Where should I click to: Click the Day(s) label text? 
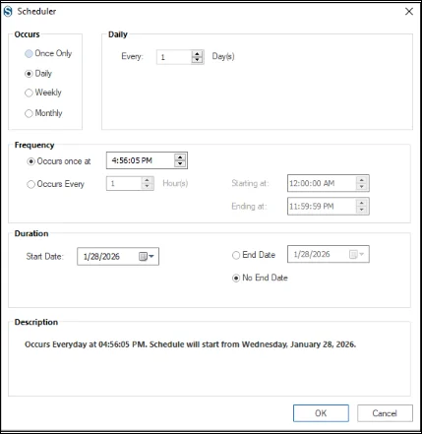click(223, 56)
